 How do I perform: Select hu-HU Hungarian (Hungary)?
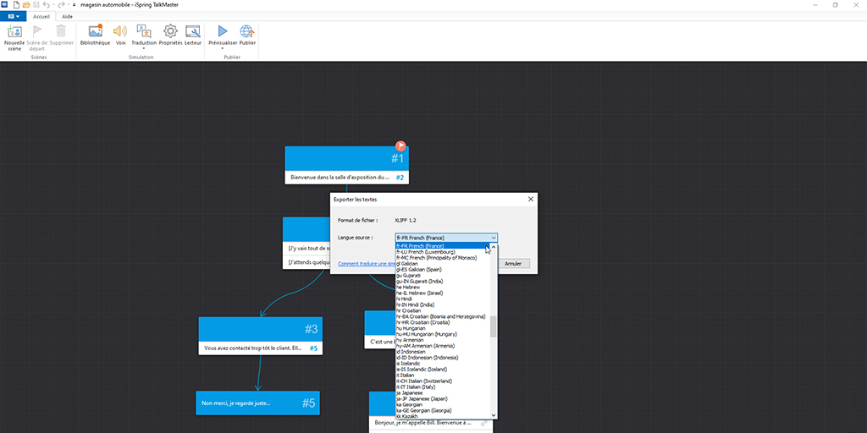pyautogui.click(x=442, y=334)
